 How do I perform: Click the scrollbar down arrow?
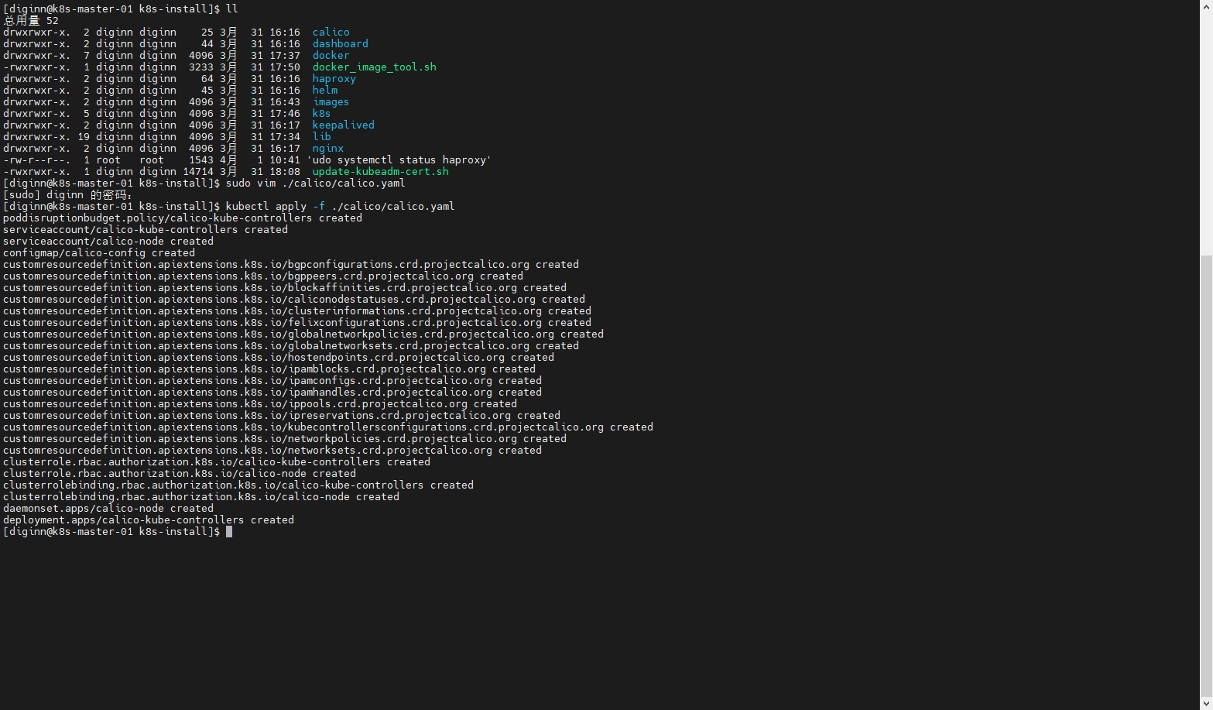tap(1206, 703)
